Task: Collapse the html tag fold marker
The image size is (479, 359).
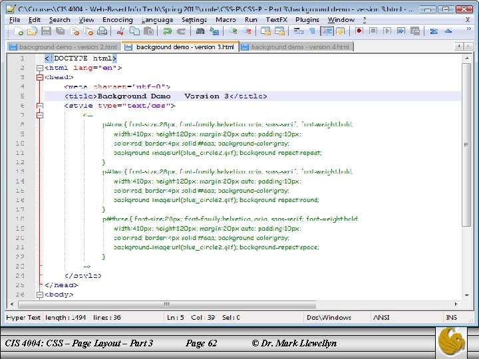Action: pos(39,68)
